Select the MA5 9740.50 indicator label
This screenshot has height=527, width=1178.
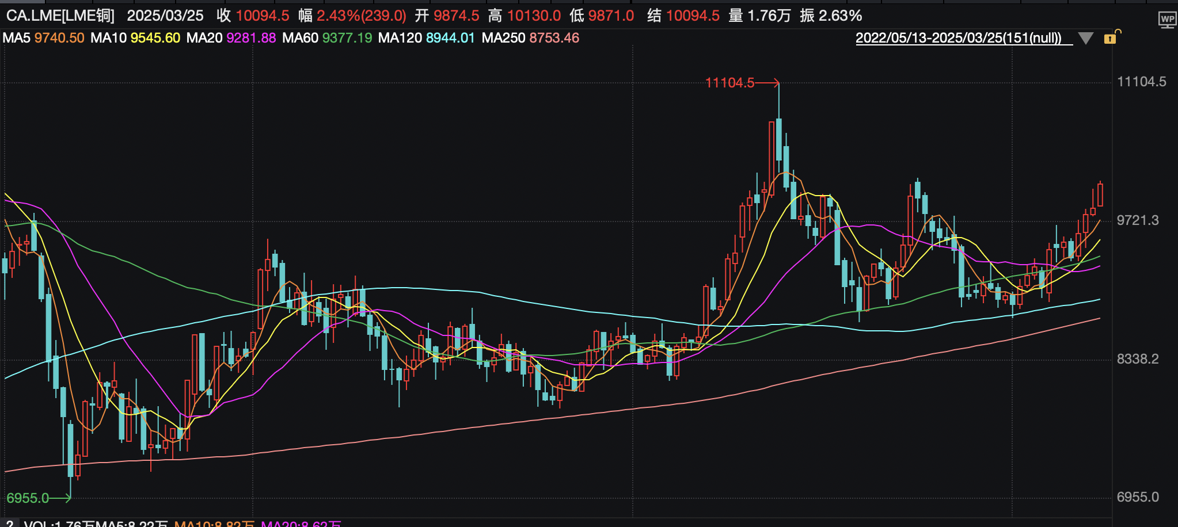43,38
